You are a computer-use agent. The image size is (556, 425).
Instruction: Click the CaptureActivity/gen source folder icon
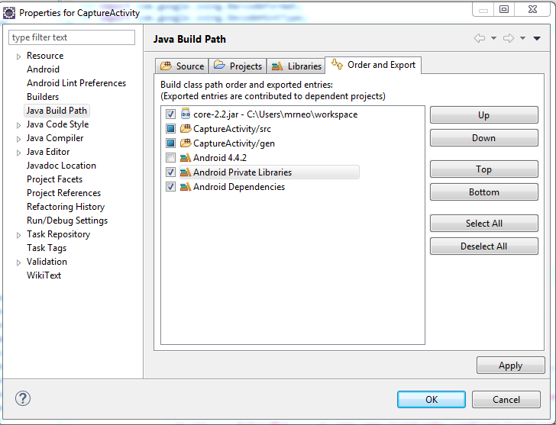(186, 143)
